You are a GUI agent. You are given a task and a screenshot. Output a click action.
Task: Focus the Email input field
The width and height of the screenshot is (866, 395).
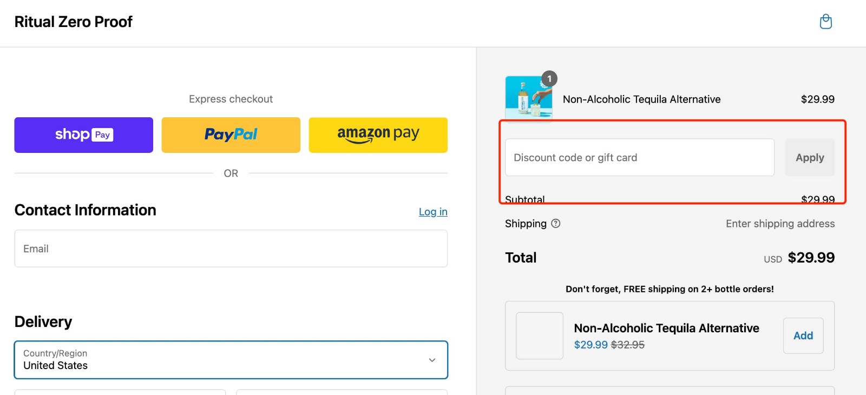[x=231, y=249]
